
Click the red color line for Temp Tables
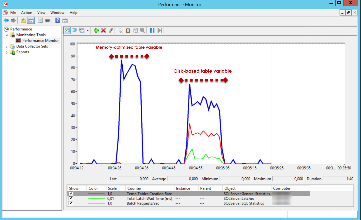pyautogui.click(x=96, y=194)
